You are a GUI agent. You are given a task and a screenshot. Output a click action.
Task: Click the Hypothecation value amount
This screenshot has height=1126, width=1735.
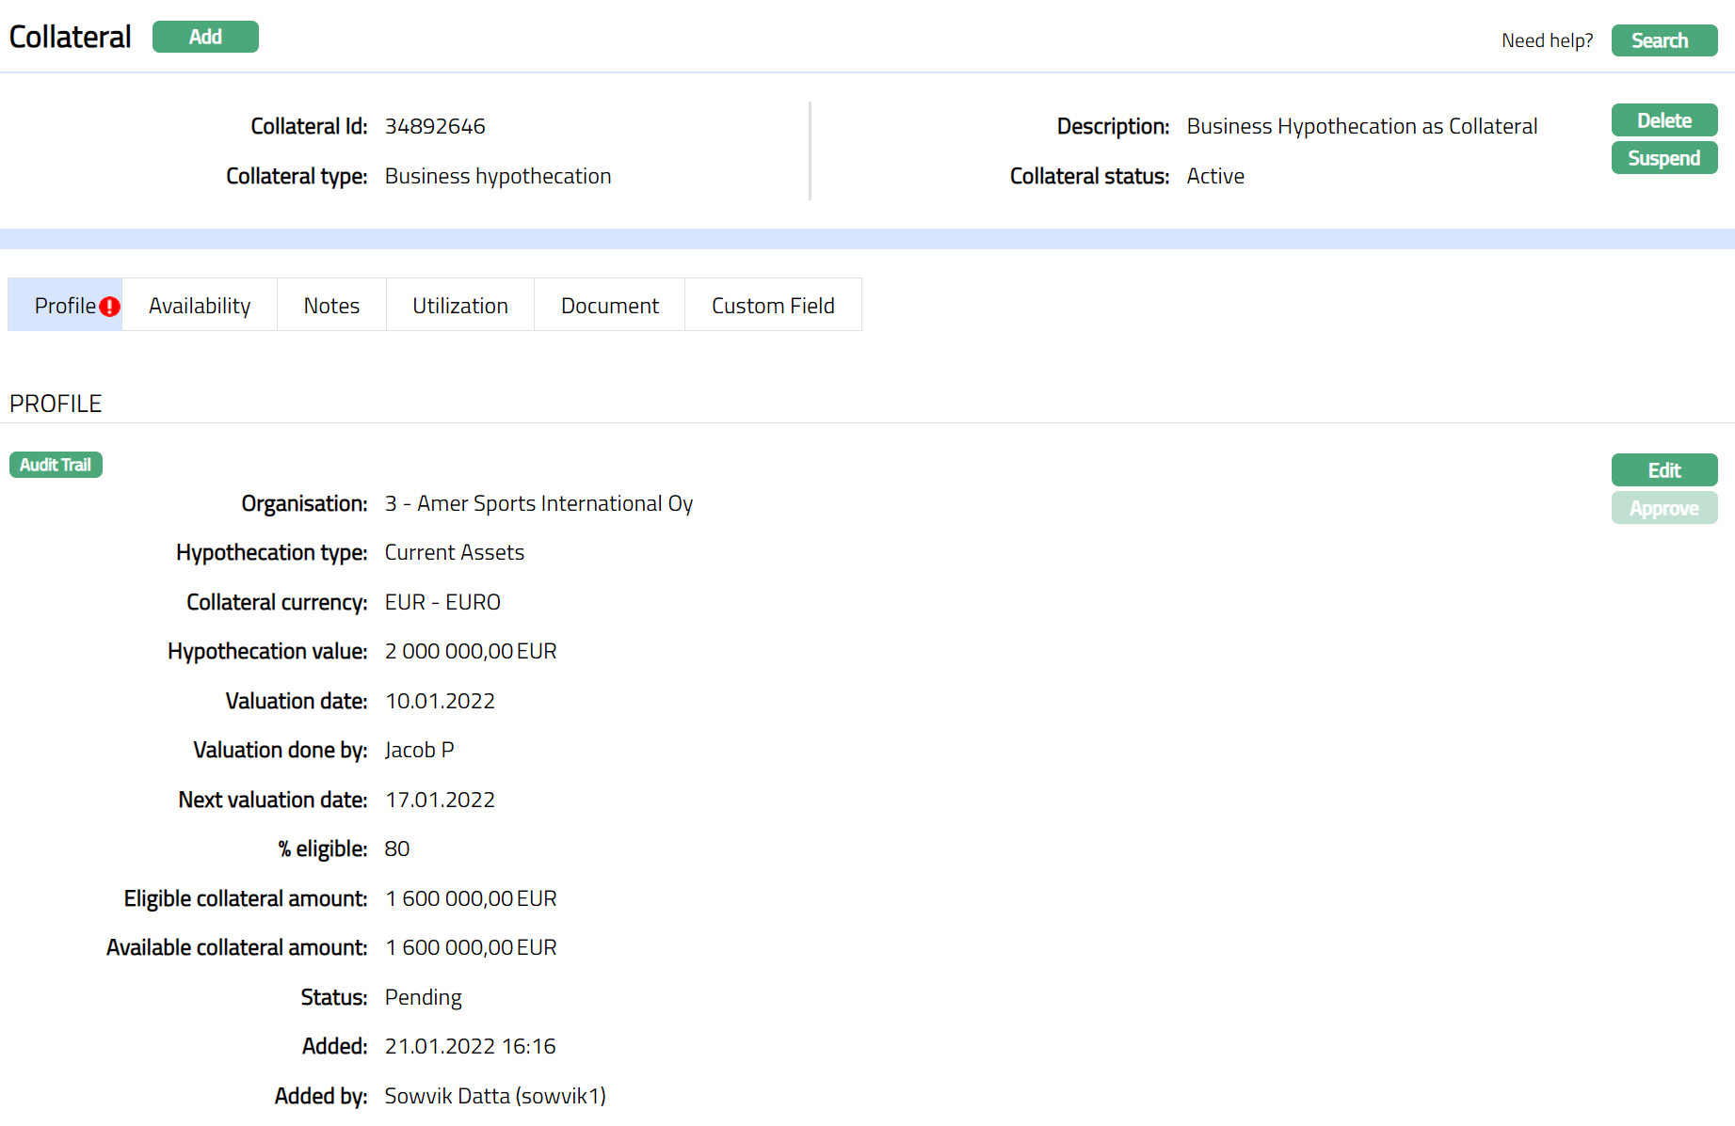[x=471, y=651]
